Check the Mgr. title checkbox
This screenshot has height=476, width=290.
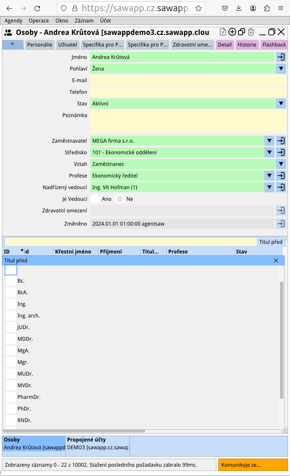[11, 362]
